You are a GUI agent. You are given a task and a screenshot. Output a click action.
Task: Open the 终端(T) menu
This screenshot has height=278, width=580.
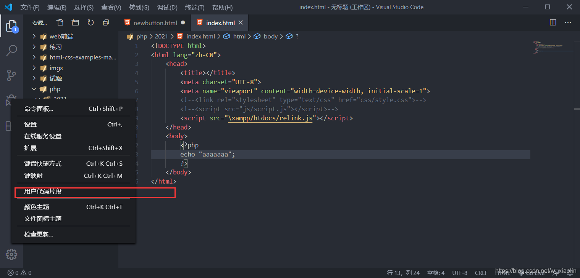(x=195, y=7)
